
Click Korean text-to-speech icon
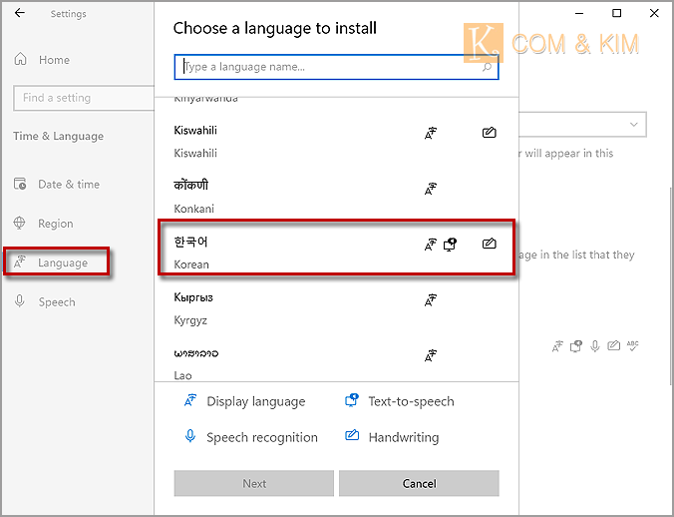click(450, 245)
